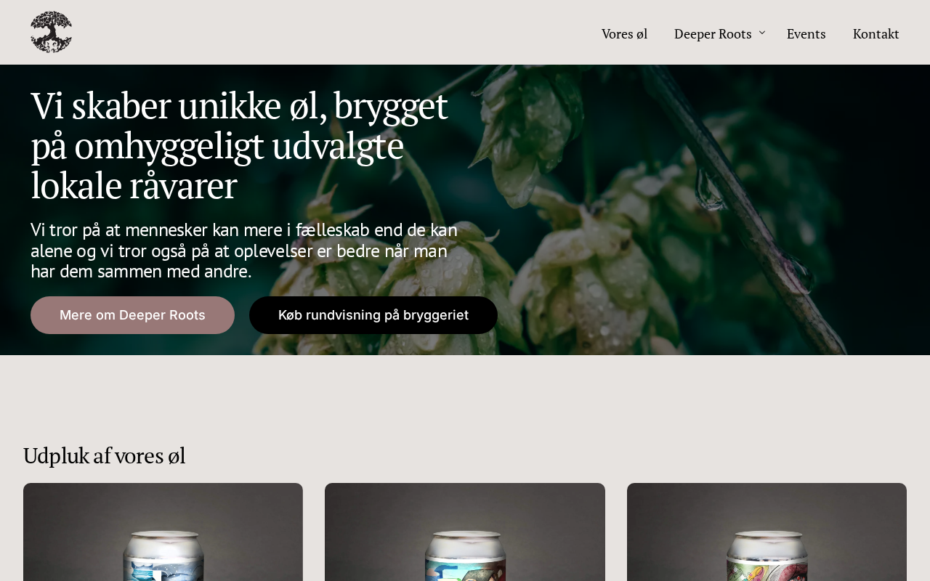Open the left beer card thumbnail
The height and width of the screenshot is (581, 930).
[x=163, y=532]
